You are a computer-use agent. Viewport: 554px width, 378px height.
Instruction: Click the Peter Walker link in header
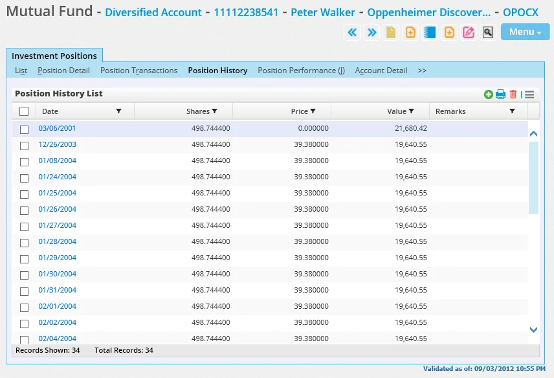[323, 13]
